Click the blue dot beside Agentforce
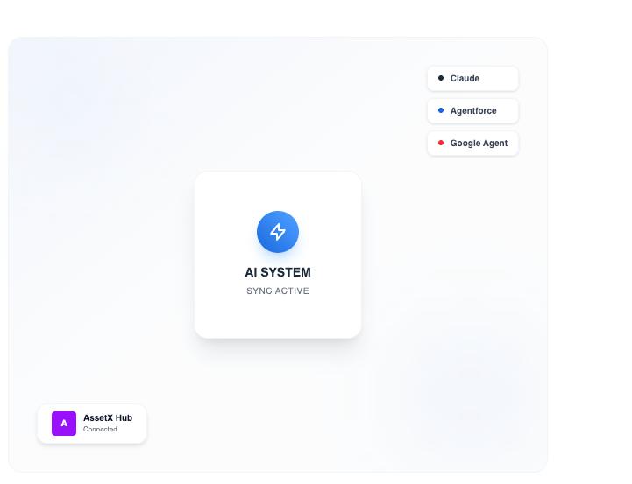Viewport: 632px width, 484px height. [x=440, y=110]
